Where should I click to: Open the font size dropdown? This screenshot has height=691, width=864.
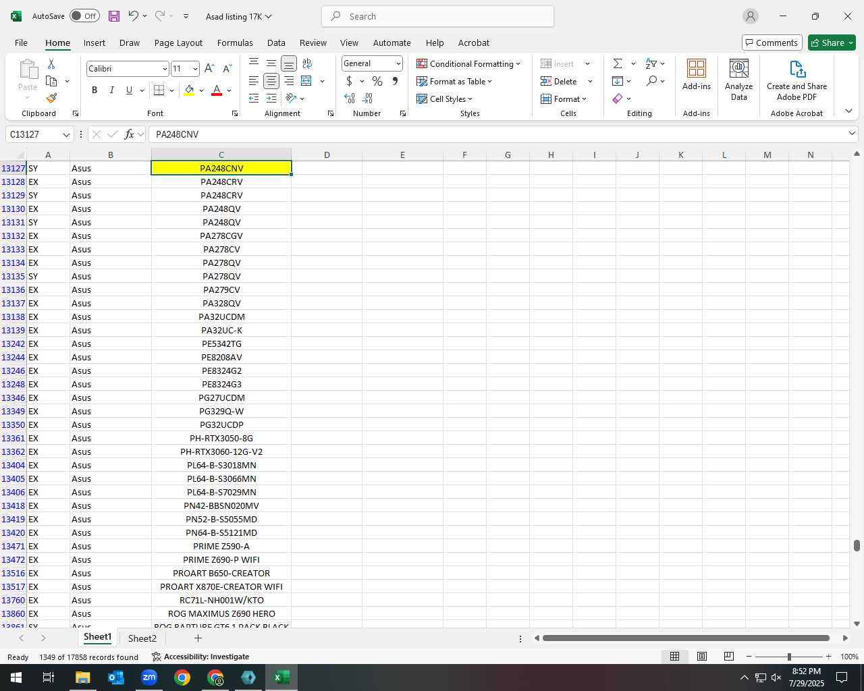[195, 69]
